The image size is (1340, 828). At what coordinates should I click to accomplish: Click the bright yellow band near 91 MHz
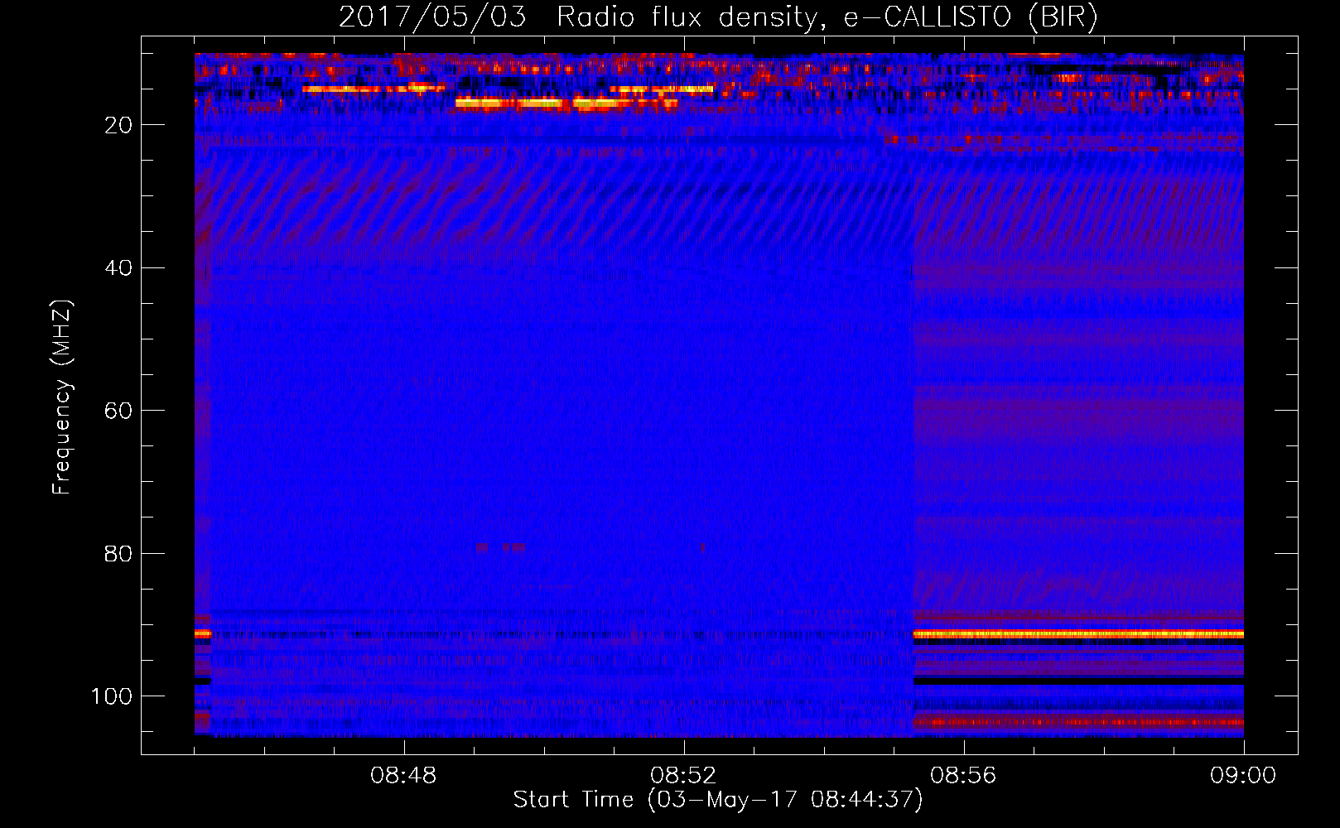(1077, 634)
